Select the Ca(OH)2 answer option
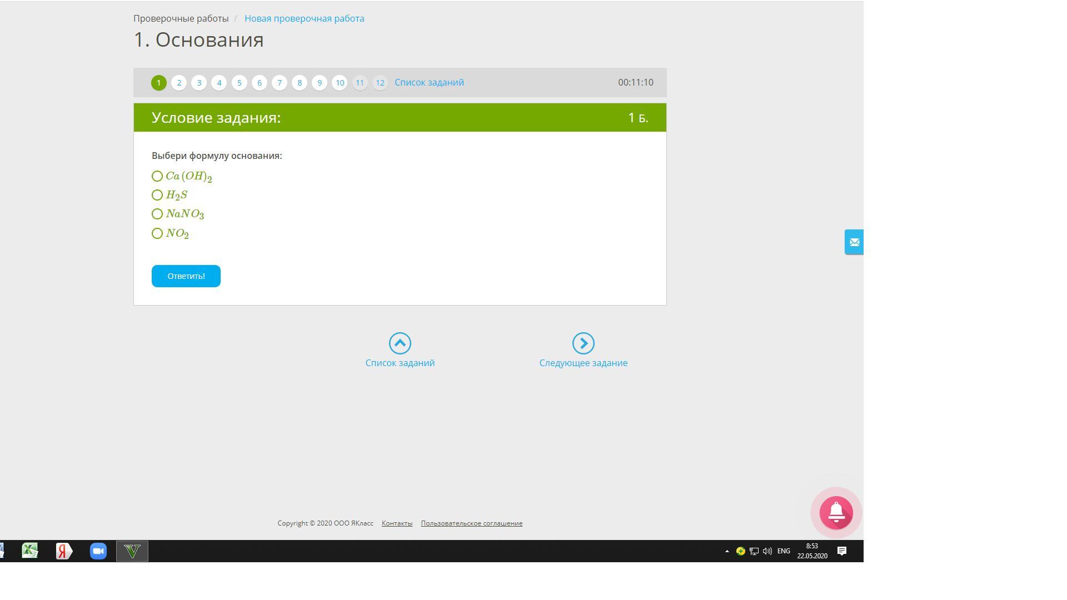 tap(157, 176)
